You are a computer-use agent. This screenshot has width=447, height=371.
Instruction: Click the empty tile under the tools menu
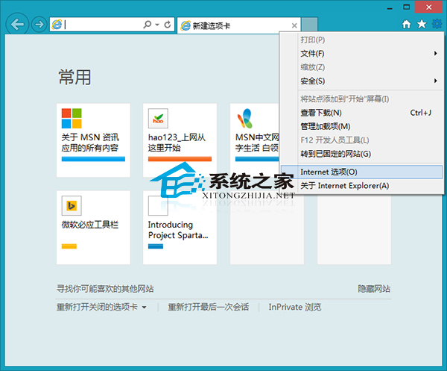point(354,229)
